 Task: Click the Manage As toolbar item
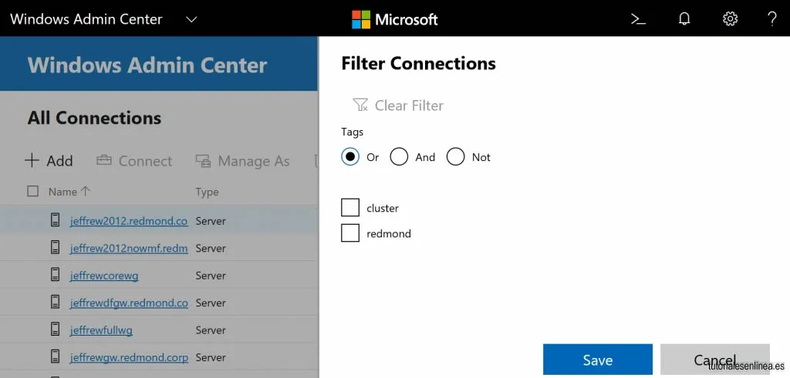pyautogui.click(x=243, y=161)
